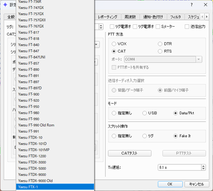Select Yaesu FT-990 Old Rom entry
Screen dimensions: 213x191
click(55, 125)
